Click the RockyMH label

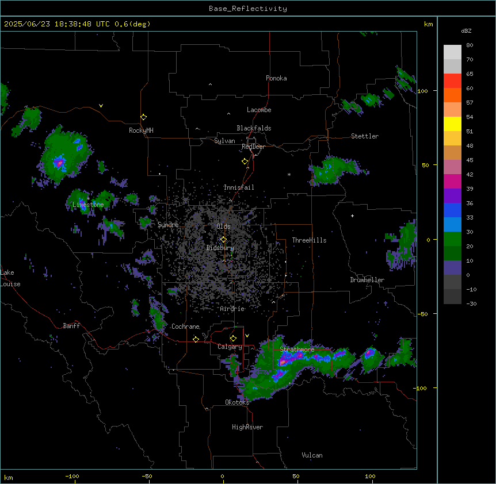[x=141, y=130]
